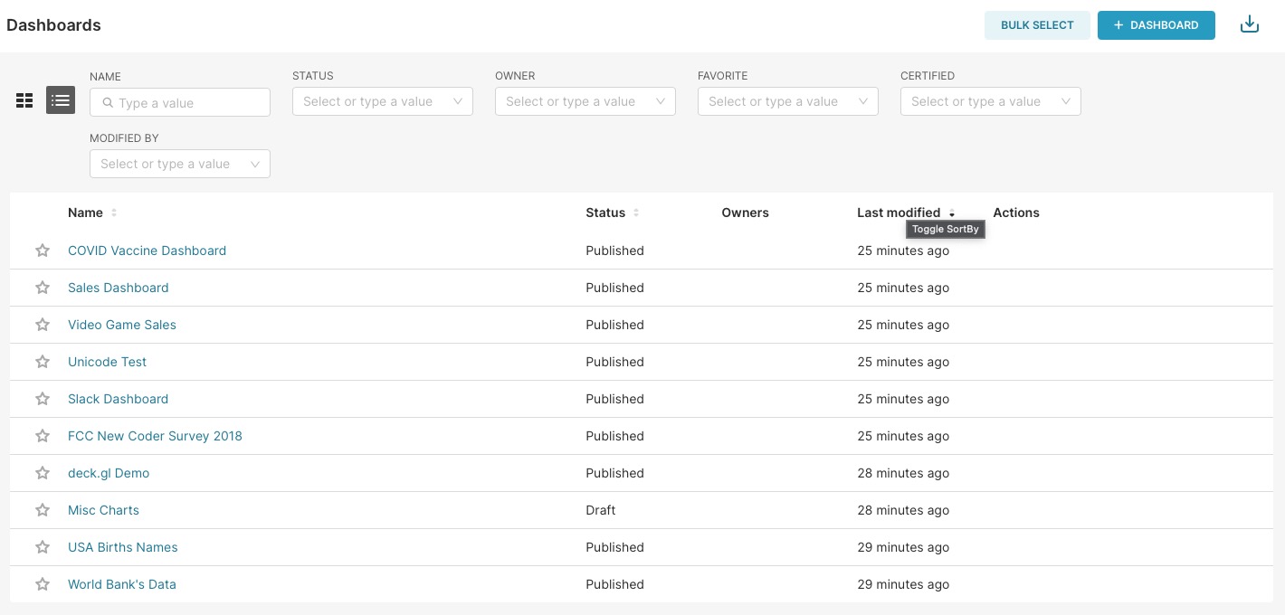Sort dashboards using the Name column arrows

tap(114, 213)
